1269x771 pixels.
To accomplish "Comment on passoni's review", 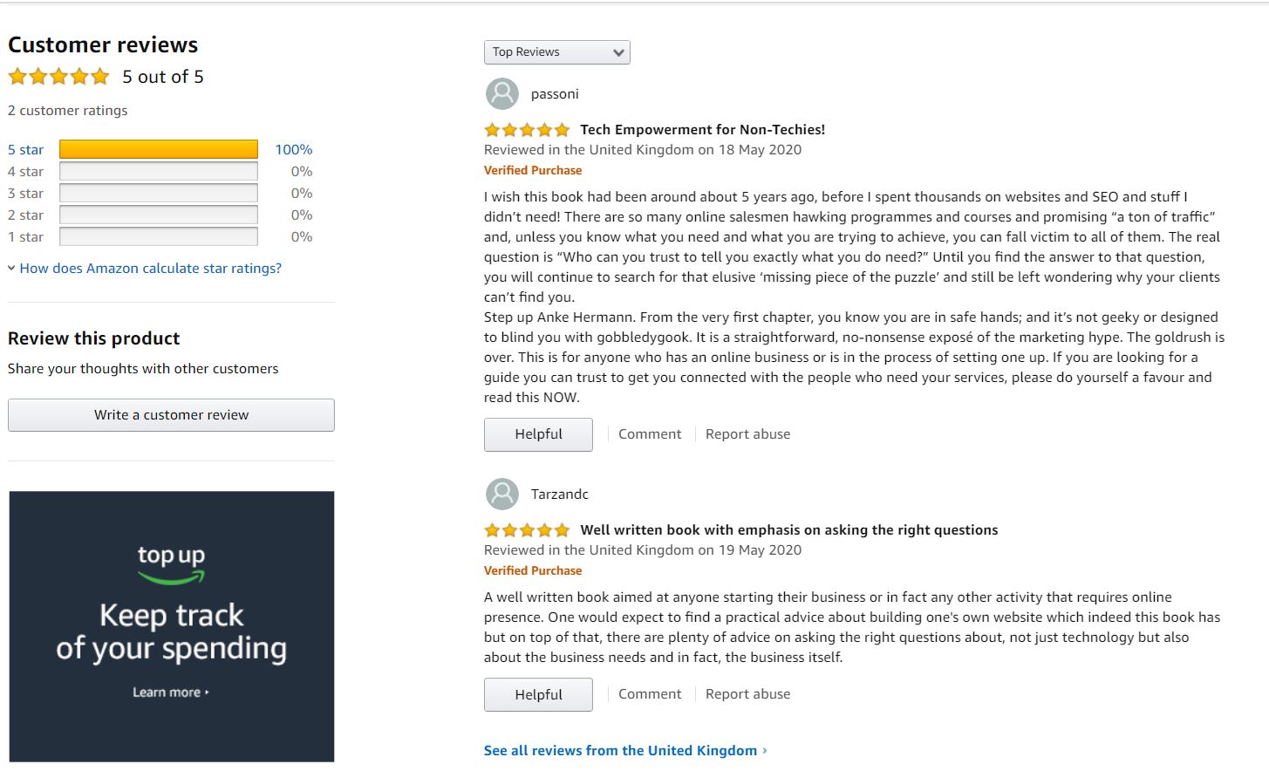I will [x=650, y=434].
